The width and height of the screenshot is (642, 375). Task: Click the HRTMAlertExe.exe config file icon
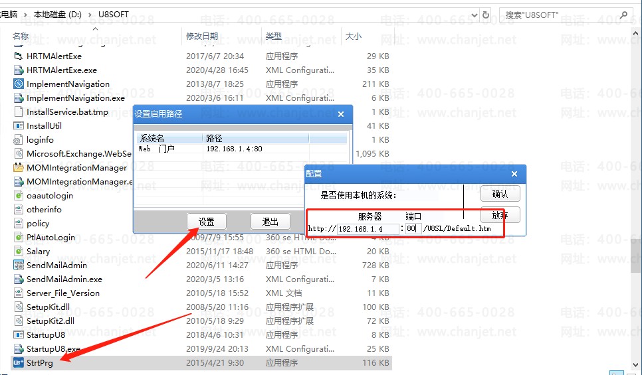coord(19,70)
